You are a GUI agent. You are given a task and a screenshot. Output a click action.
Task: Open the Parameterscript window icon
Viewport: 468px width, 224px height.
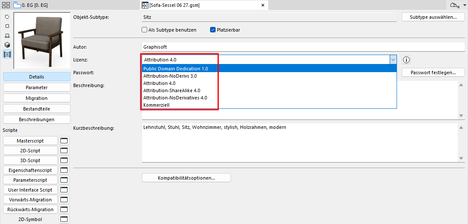click(x=64, y=180)
